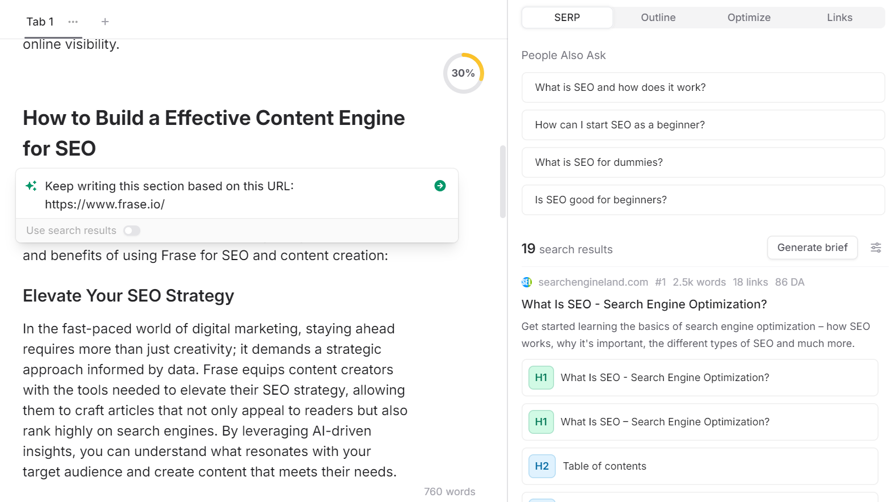Screen dimensions: 891x502
Task: Select the en-dash H1 What Is SEO heading row
Action: click(700, 422)
